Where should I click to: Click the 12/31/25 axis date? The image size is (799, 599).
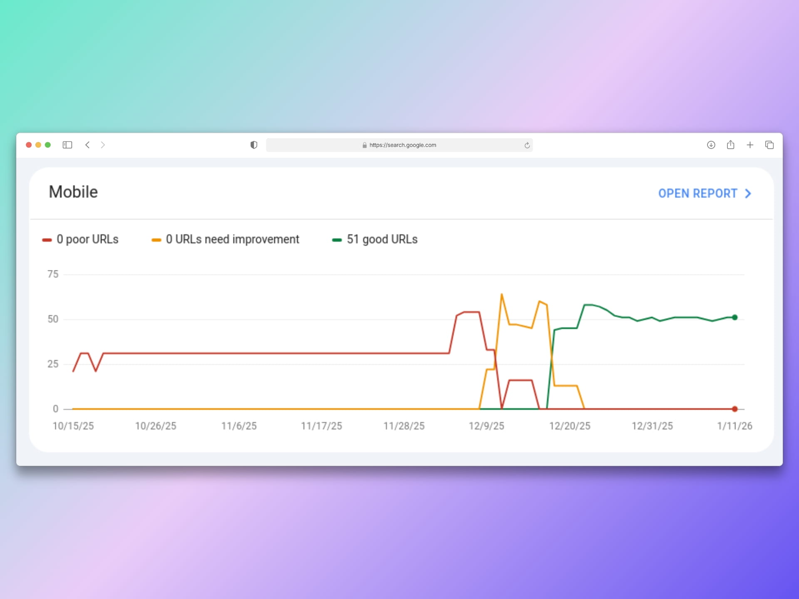click(x=652, y=426)
